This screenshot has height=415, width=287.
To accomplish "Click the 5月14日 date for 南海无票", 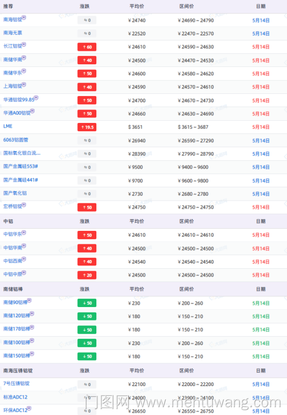I will pos(261,34).
